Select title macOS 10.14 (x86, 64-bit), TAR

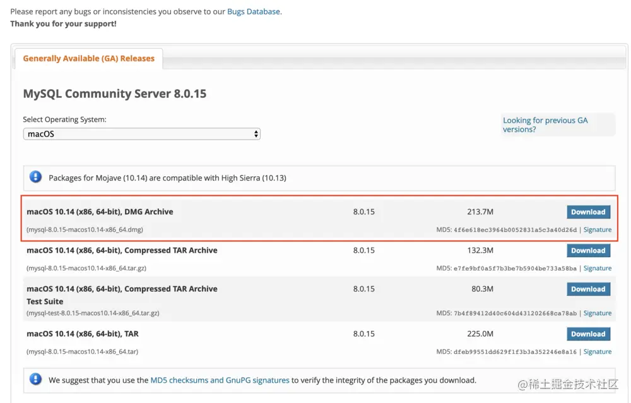coord(83,334)
